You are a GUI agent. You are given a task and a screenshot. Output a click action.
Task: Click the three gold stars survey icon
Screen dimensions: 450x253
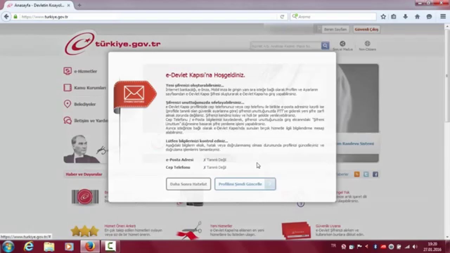click(x=85, y=231)
